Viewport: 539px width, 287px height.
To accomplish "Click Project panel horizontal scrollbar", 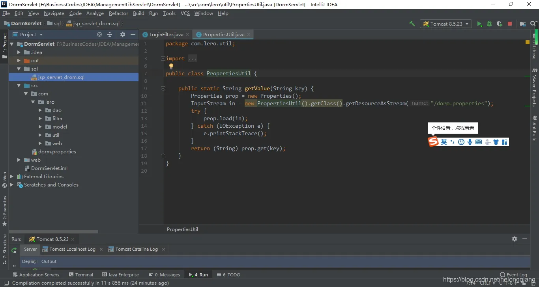I will [54, 232].
